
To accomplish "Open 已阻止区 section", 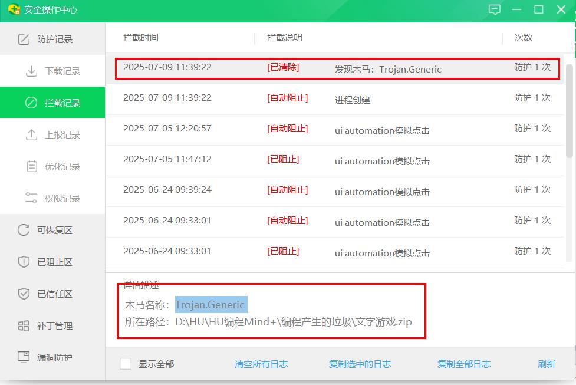I will click(52, 262).
